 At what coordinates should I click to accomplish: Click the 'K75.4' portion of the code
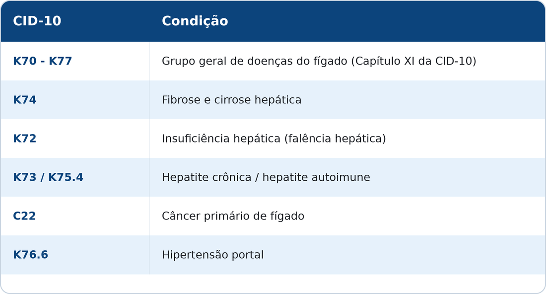click(66, 177)
